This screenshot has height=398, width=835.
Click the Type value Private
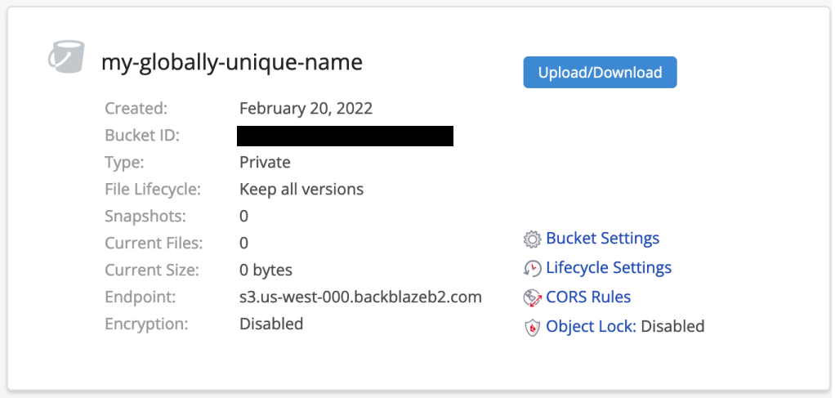point(266,163)
